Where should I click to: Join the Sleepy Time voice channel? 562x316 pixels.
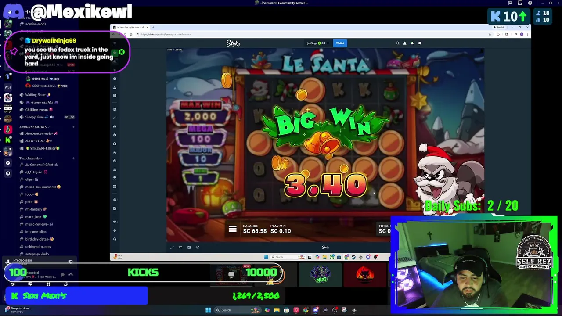(37, 117)
